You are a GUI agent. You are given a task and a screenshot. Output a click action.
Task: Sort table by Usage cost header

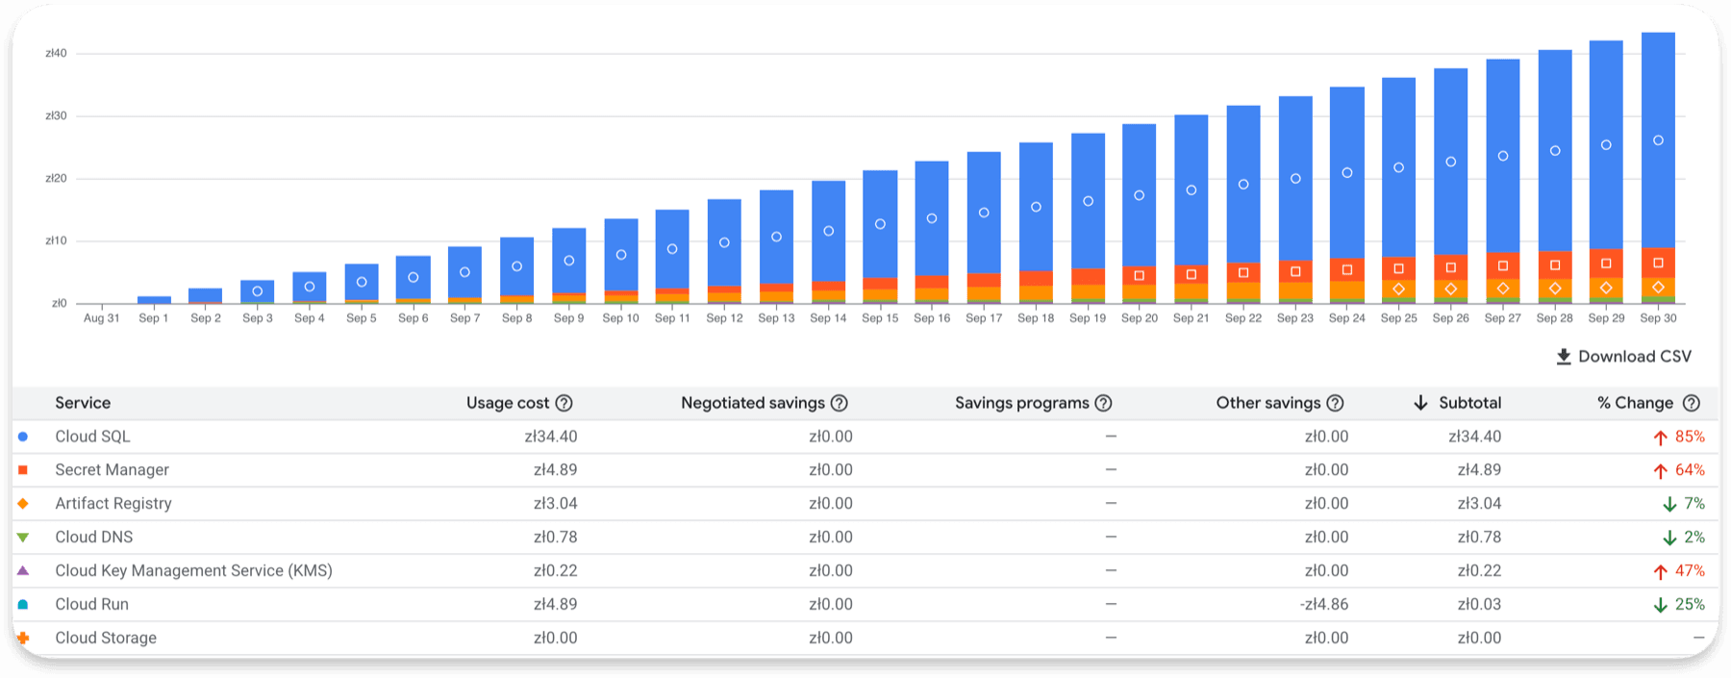point(508,403)
